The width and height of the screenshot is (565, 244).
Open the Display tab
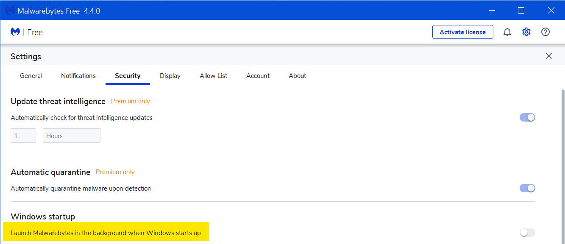click(x=170, y=76)
